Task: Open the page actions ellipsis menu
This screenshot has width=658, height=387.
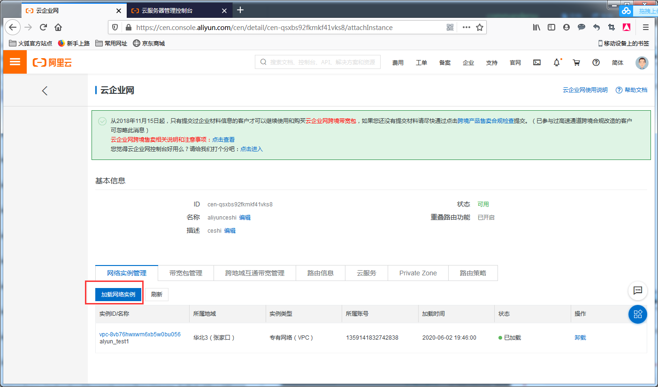Action: 466,27
